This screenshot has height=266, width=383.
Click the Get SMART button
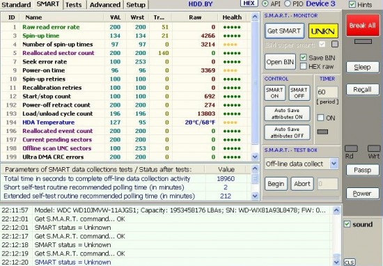284,31
